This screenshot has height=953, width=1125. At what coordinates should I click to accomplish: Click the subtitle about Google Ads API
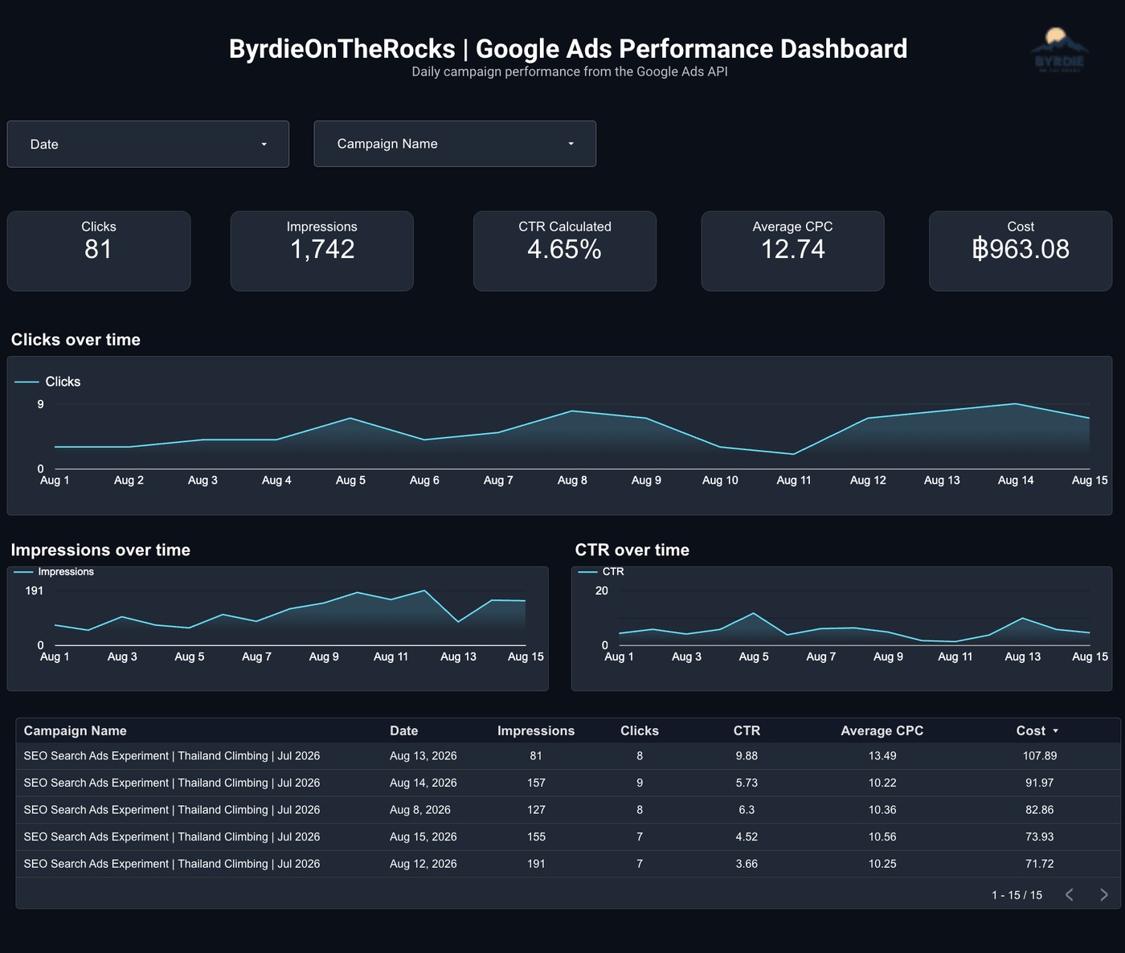tap(570, 72)
